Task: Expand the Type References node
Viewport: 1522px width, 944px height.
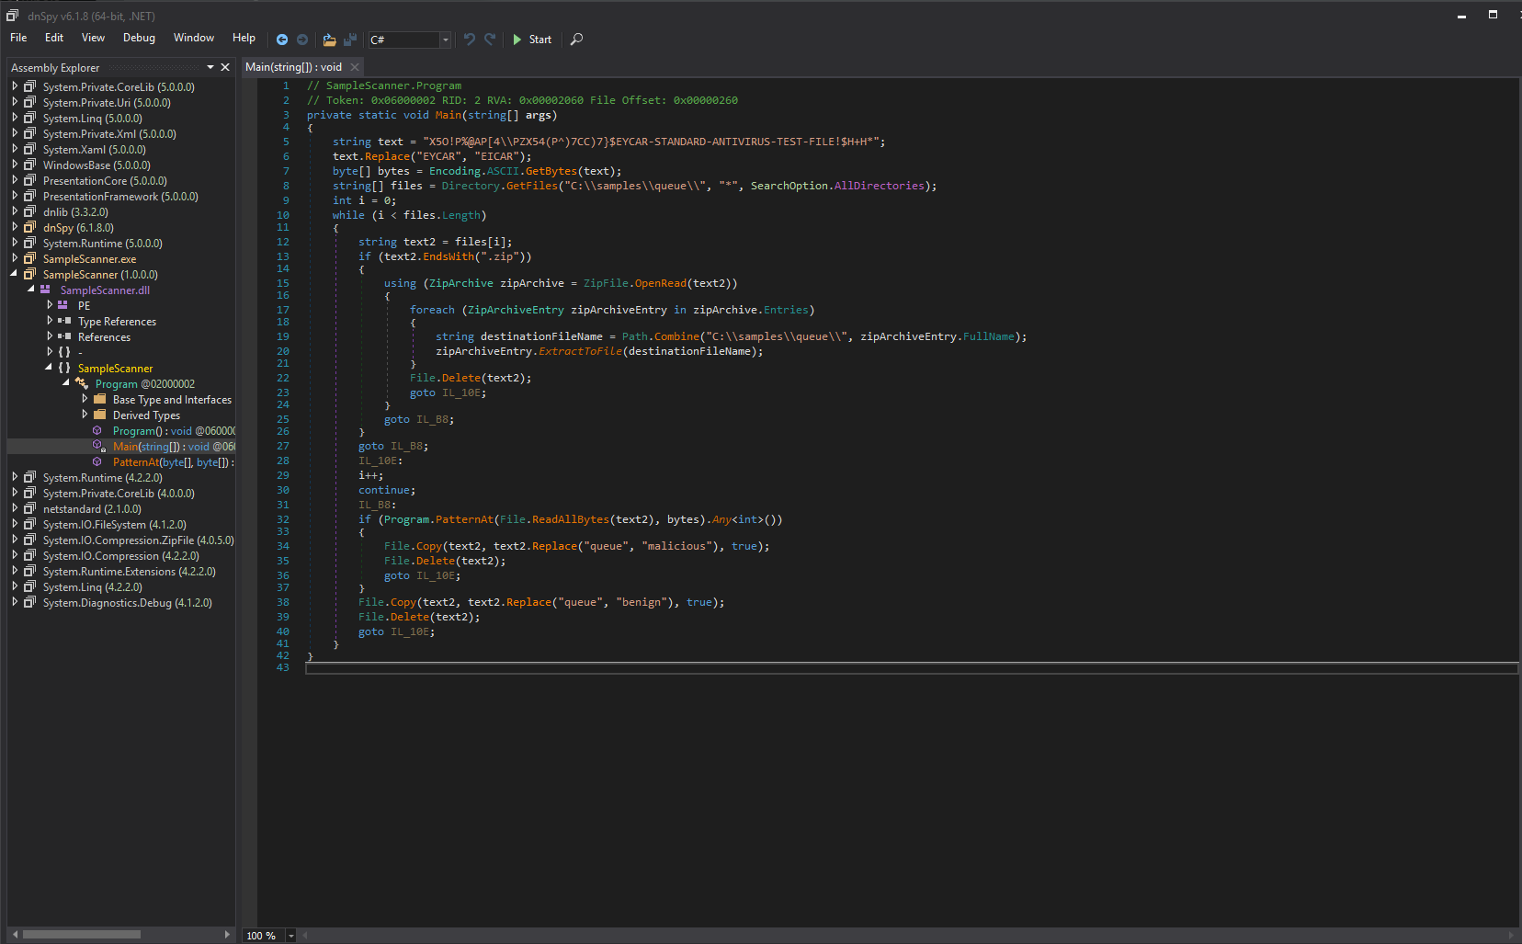Action: pyautogui.click(x=50, y=321)
